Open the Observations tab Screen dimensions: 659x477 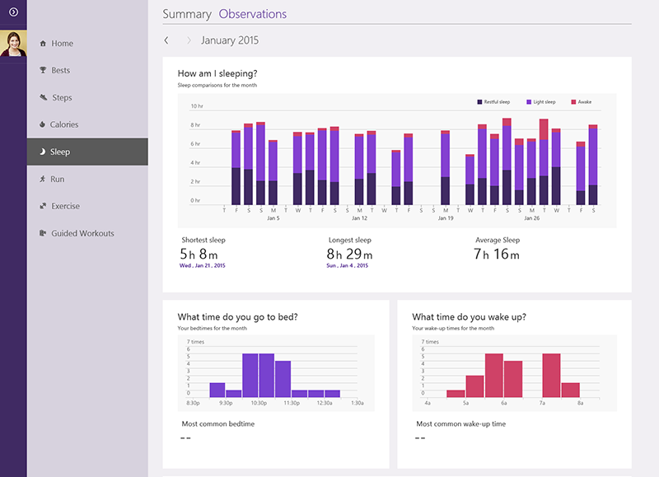click(x=253, y=14)
